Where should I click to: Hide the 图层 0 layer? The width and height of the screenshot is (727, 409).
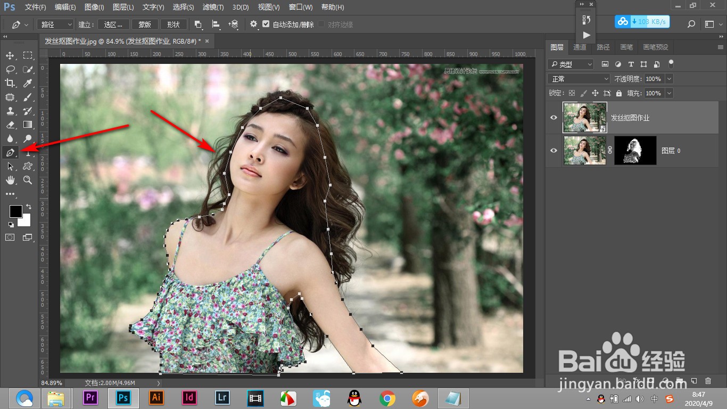click(553, 151)
